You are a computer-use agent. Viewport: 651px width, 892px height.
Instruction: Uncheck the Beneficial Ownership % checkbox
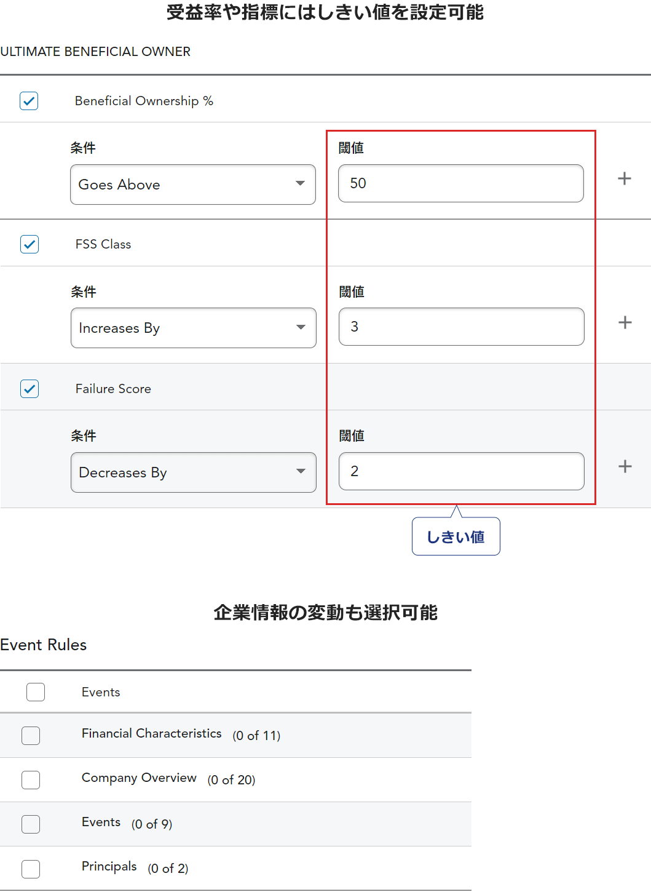(29, 101)
